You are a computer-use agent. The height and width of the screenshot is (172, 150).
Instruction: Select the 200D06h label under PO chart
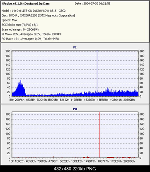pos(129,161)
